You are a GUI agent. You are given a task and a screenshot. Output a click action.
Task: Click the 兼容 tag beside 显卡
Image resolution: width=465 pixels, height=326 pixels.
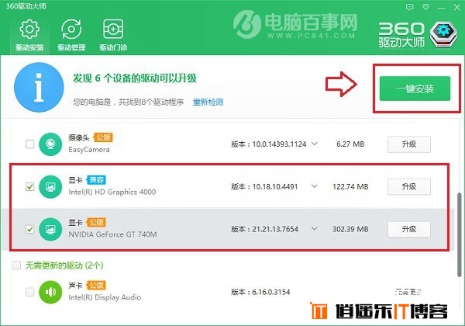(96, 180)
